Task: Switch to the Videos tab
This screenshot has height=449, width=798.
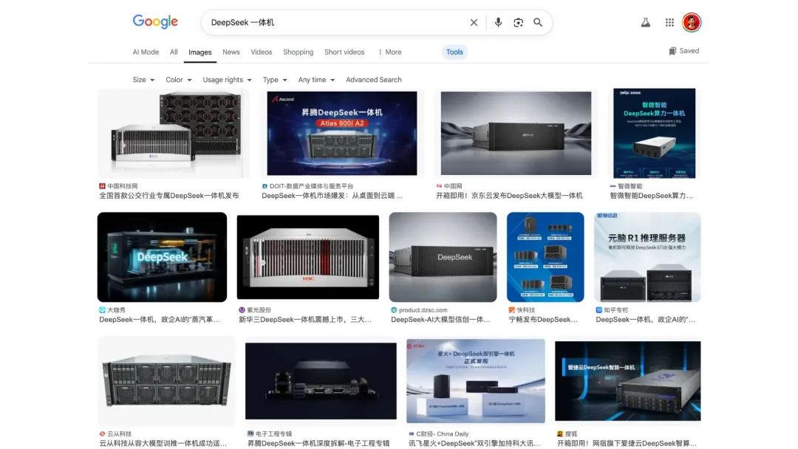Action: pyautogui.click(x=261, y=52)
